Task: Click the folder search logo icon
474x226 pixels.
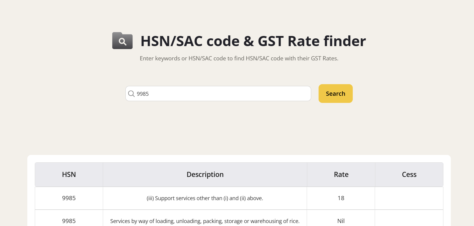Action: [x=122, y=41]
